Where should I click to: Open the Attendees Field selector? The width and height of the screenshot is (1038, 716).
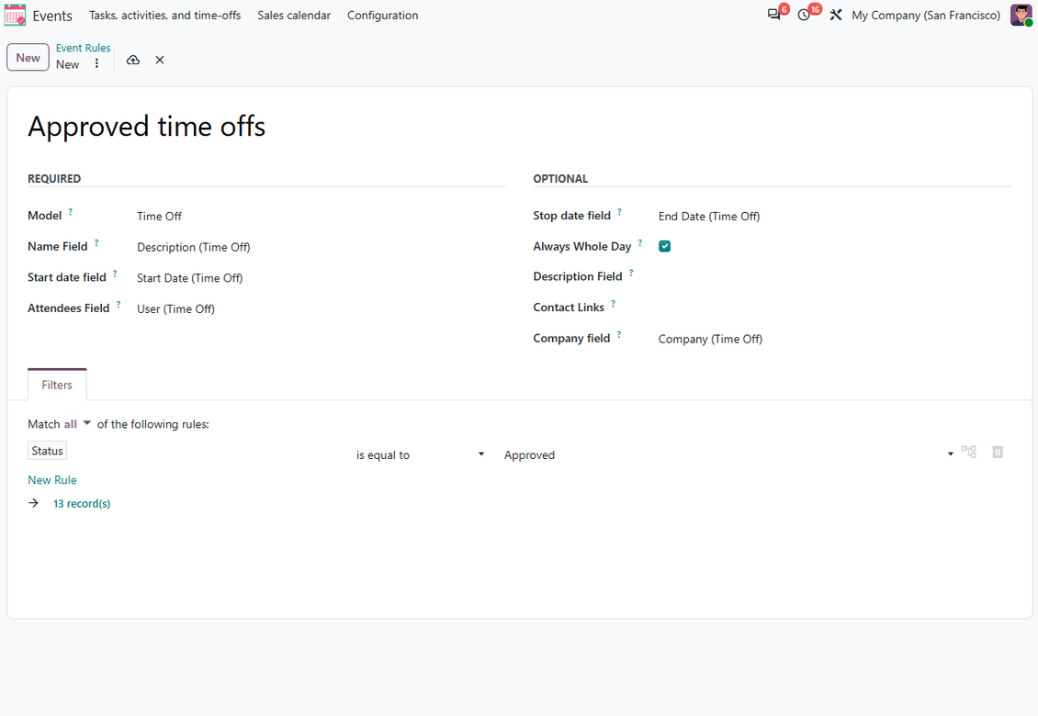[322, 308]
